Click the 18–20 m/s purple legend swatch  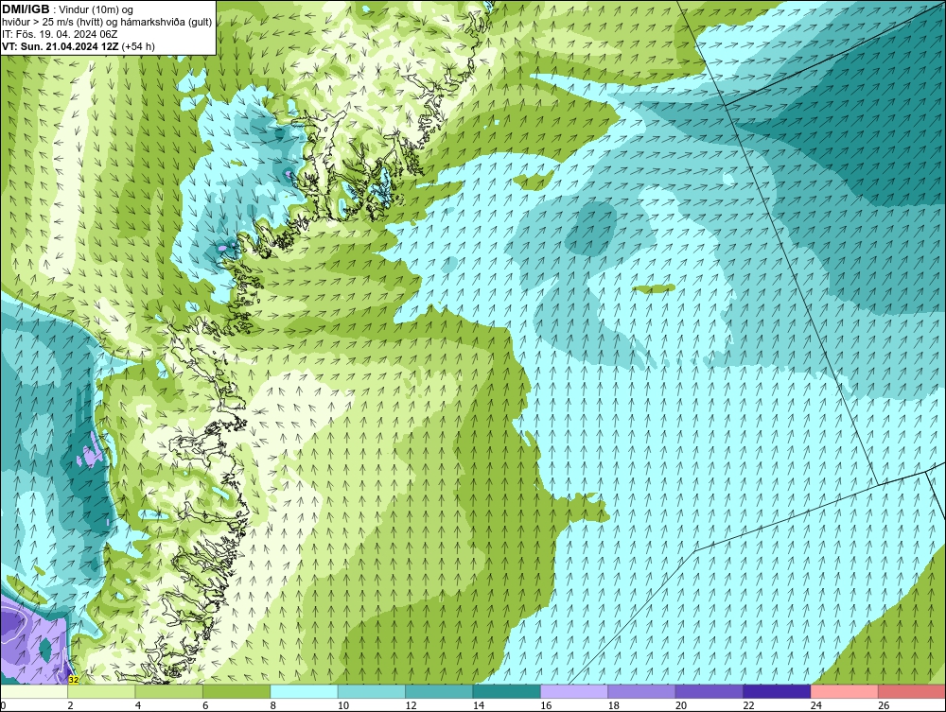pyautogui.click(x=642, y=691)
